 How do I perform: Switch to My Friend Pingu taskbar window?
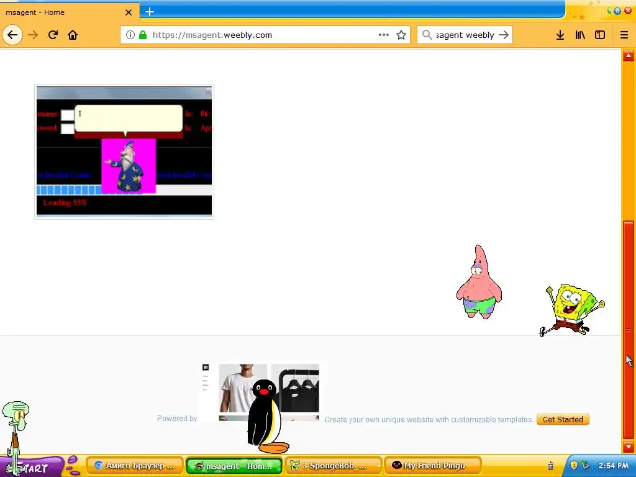pos(433,466)
